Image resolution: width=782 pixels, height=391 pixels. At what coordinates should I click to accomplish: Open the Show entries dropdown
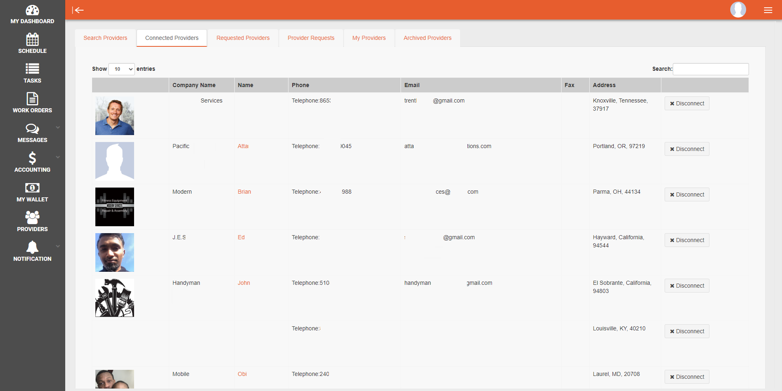(121, 69)
